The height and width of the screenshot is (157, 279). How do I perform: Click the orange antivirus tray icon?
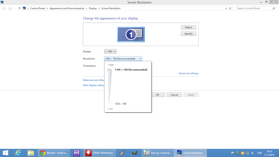coord(243,153)
